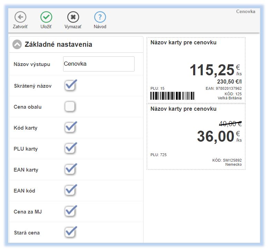Viewport: 268px width, 251px height.
Task: Click the Zatvoriť back arrow icon
Action: (x=20, y=17)
